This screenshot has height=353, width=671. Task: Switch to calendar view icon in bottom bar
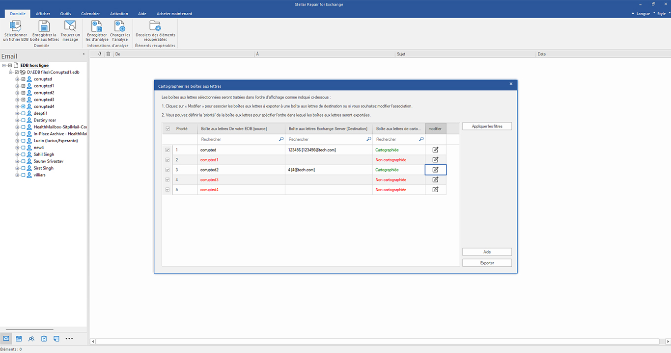coord(19,339)
